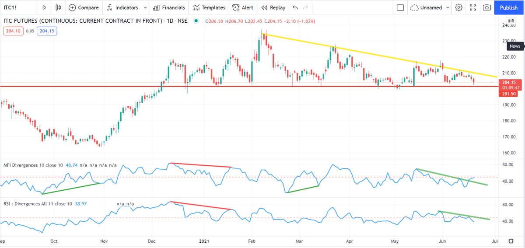Viewport: 525px width, 248px height.
Task: Redo the last chart action
Action: pyautogui.click(x=306, y=7)
